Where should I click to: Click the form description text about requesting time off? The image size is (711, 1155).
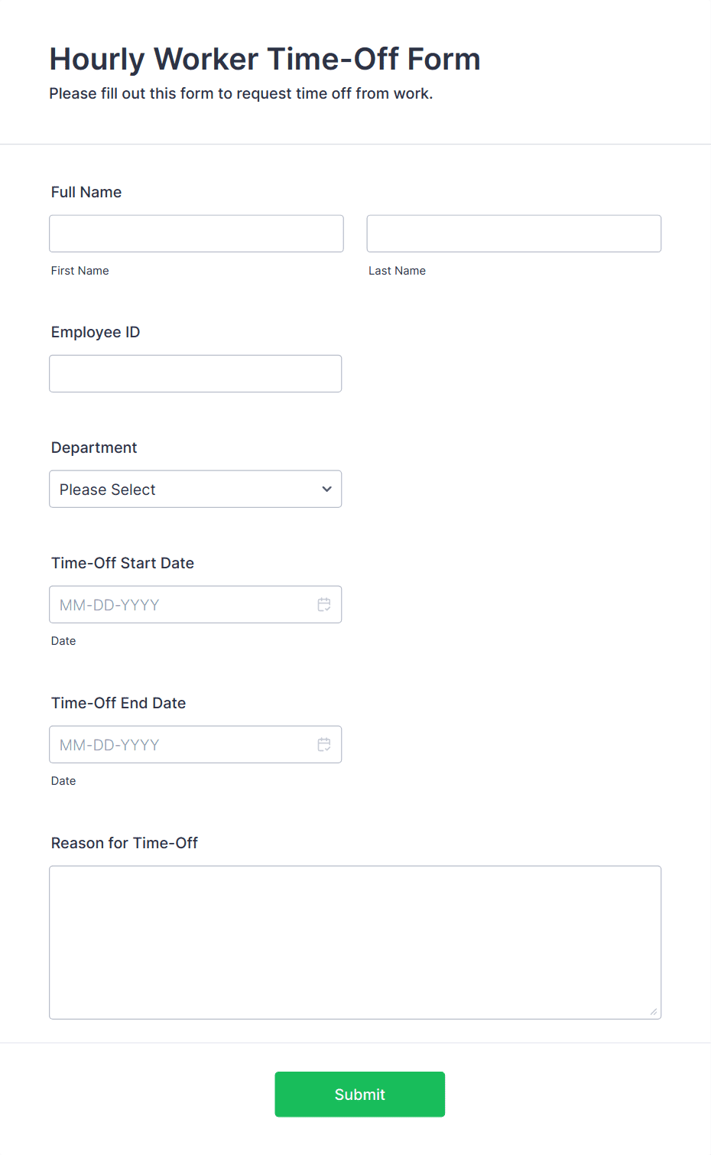click(x=241, y=93)
